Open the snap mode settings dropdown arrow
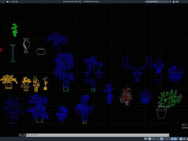The height and width of the screenshot is (141, 188). [x=155, y=139]
